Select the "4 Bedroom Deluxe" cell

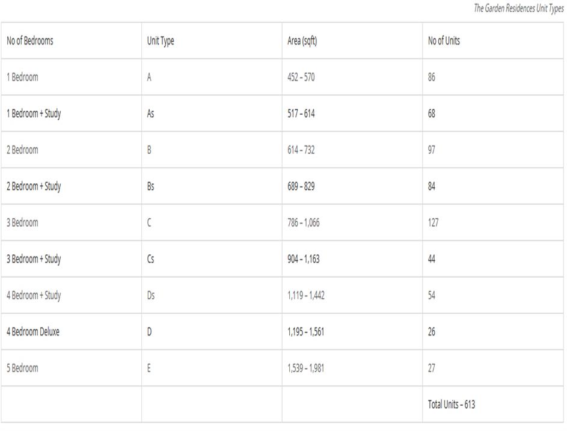point(33,332)
